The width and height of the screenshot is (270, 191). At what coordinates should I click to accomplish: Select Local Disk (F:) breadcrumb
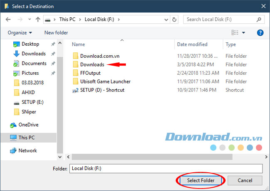pyautogui.click(x=99, y=19)
